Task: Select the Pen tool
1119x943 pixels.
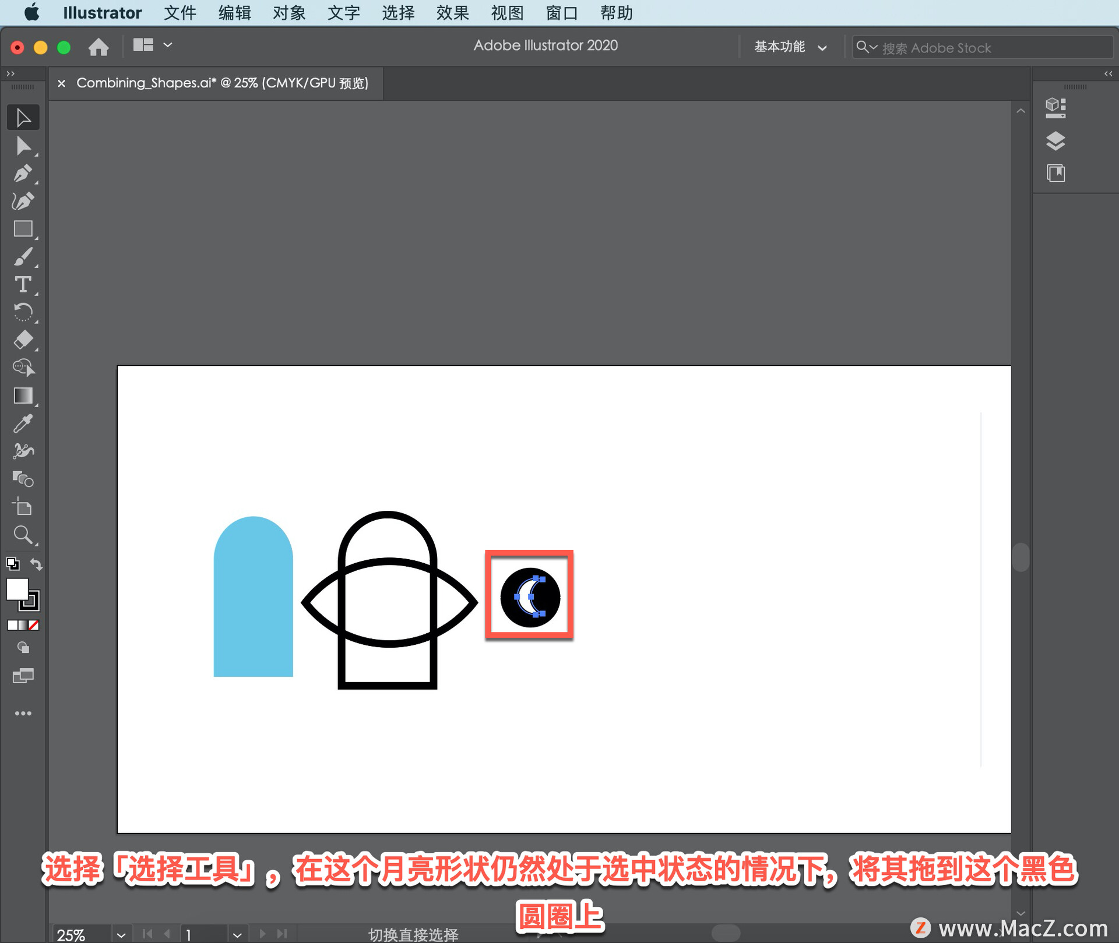Action: point(23,174)
